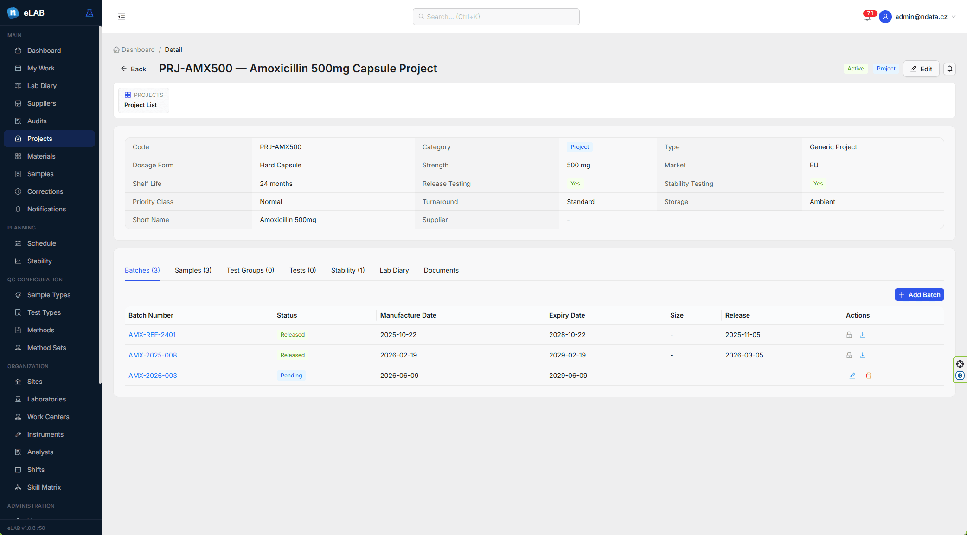The height and width of the screenshot is (535, 967).
Task: Open My Work in the sidebar
Action: click(49, 68)
